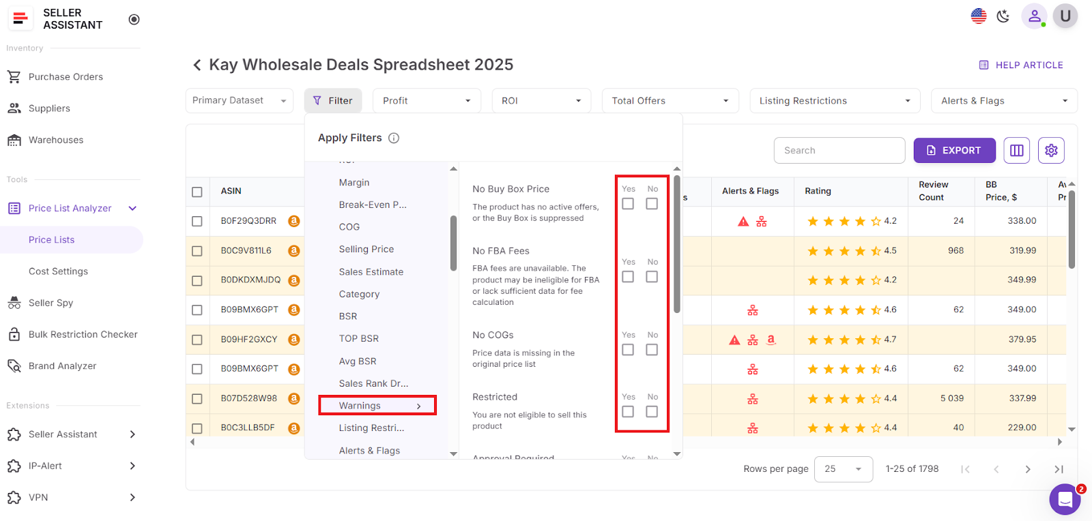Switch to dark mode moon icon
1092x521 pixels.
point(1003,16)
